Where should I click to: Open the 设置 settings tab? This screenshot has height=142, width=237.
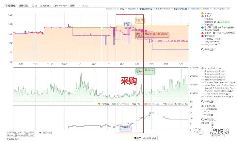point(72,6)
